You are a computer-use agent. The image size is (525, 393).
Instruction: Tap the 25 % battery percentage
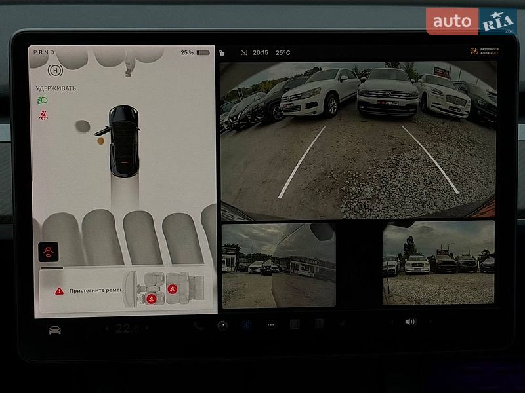click(x=187, y=53)
